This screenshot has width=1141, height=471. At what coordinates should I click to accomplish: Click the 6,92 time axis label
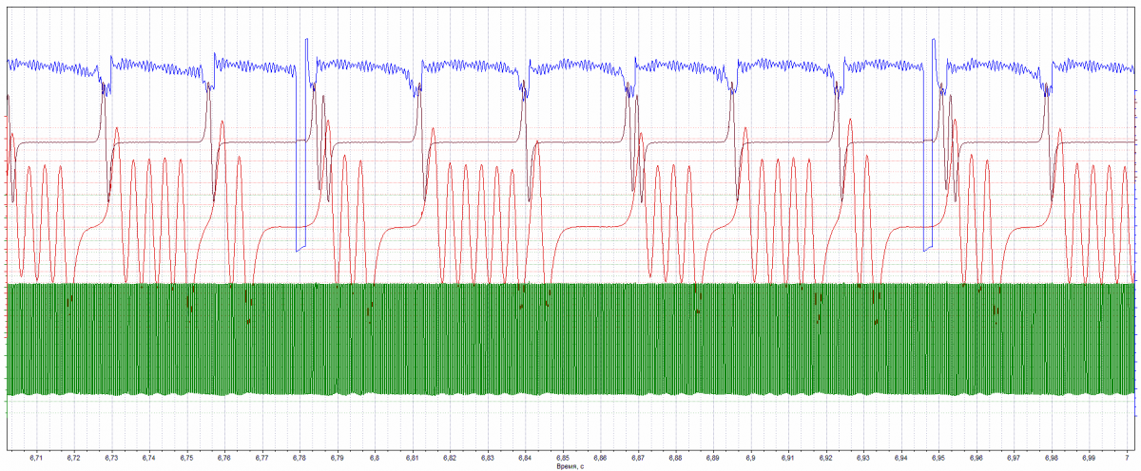[x=826, y=458]
